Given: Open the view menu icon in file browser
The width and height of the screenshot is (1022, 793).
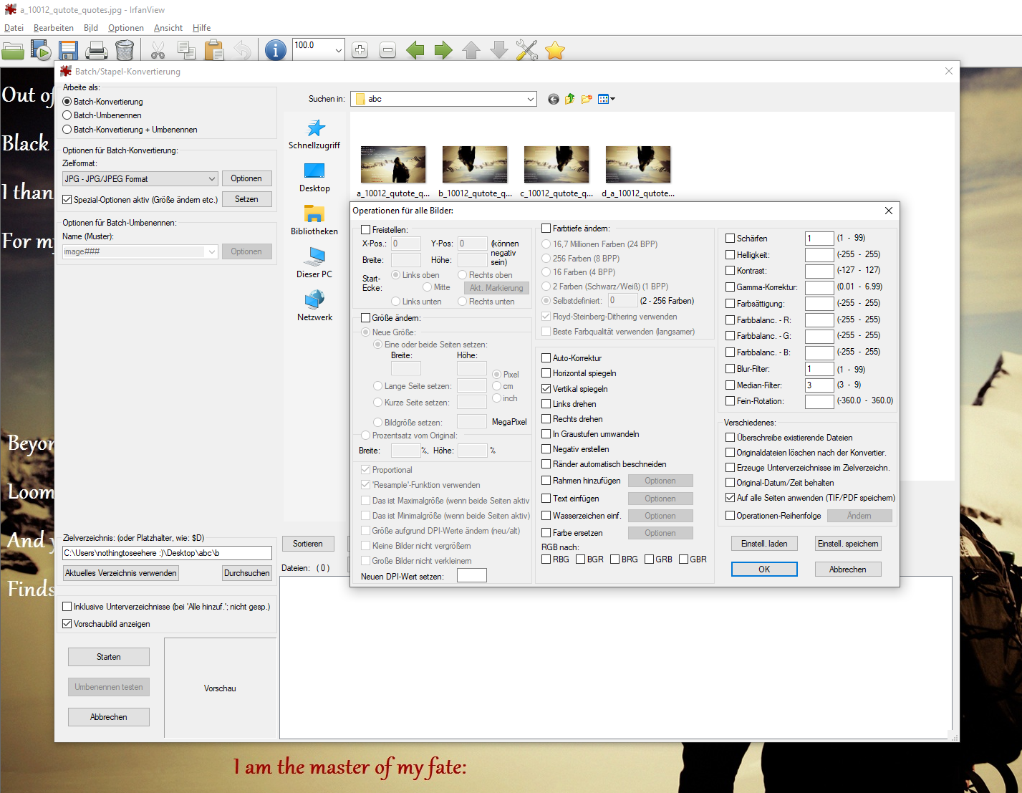Looking at the screenshot, I should 606,99.
